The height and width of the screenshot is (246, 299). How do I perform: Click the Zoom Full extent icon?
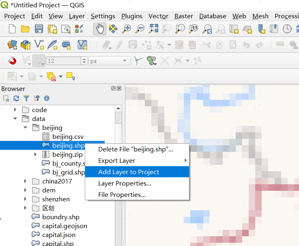153,29
